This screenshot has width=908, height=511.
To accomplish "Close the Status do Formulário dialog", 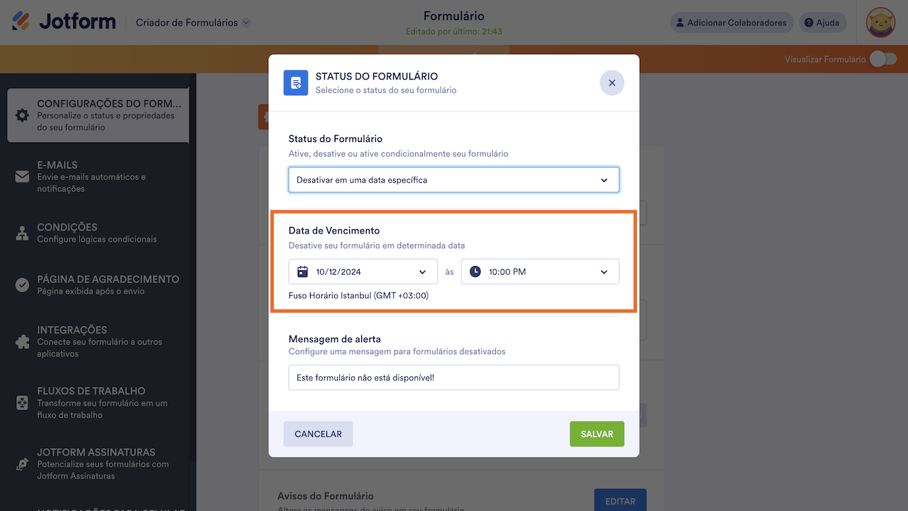I will coord(611,83).
